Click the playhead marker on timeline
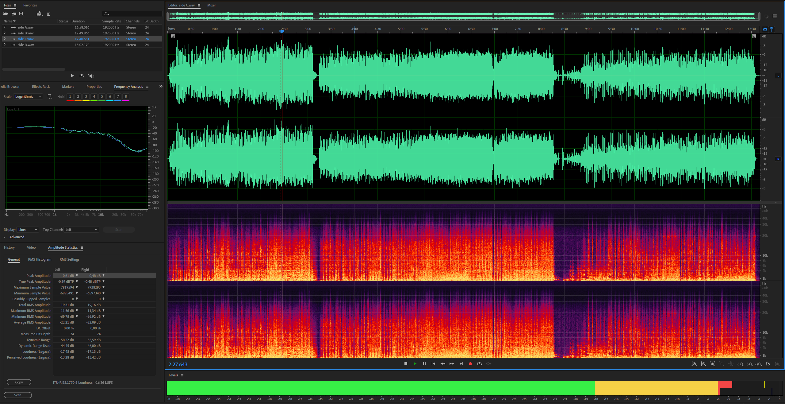Viewport: 785px width, 404px height. (282, 31)
